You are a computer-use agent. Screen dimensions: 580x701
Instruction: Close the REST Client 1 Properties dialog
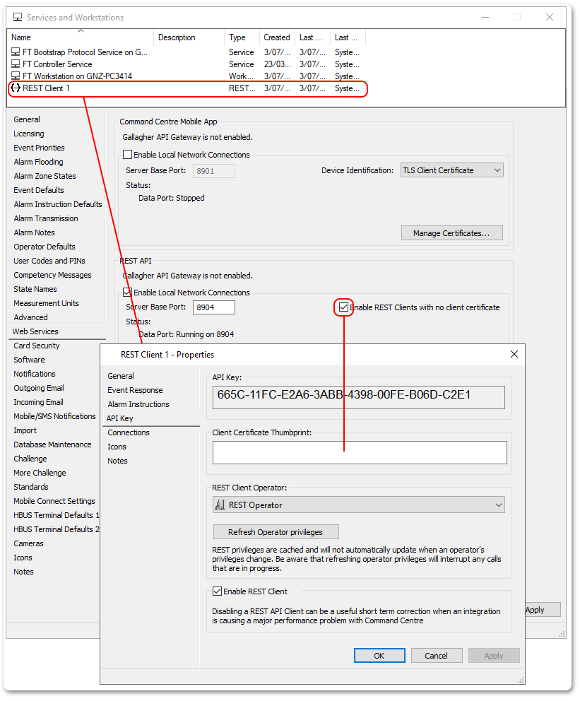[514, 354]
